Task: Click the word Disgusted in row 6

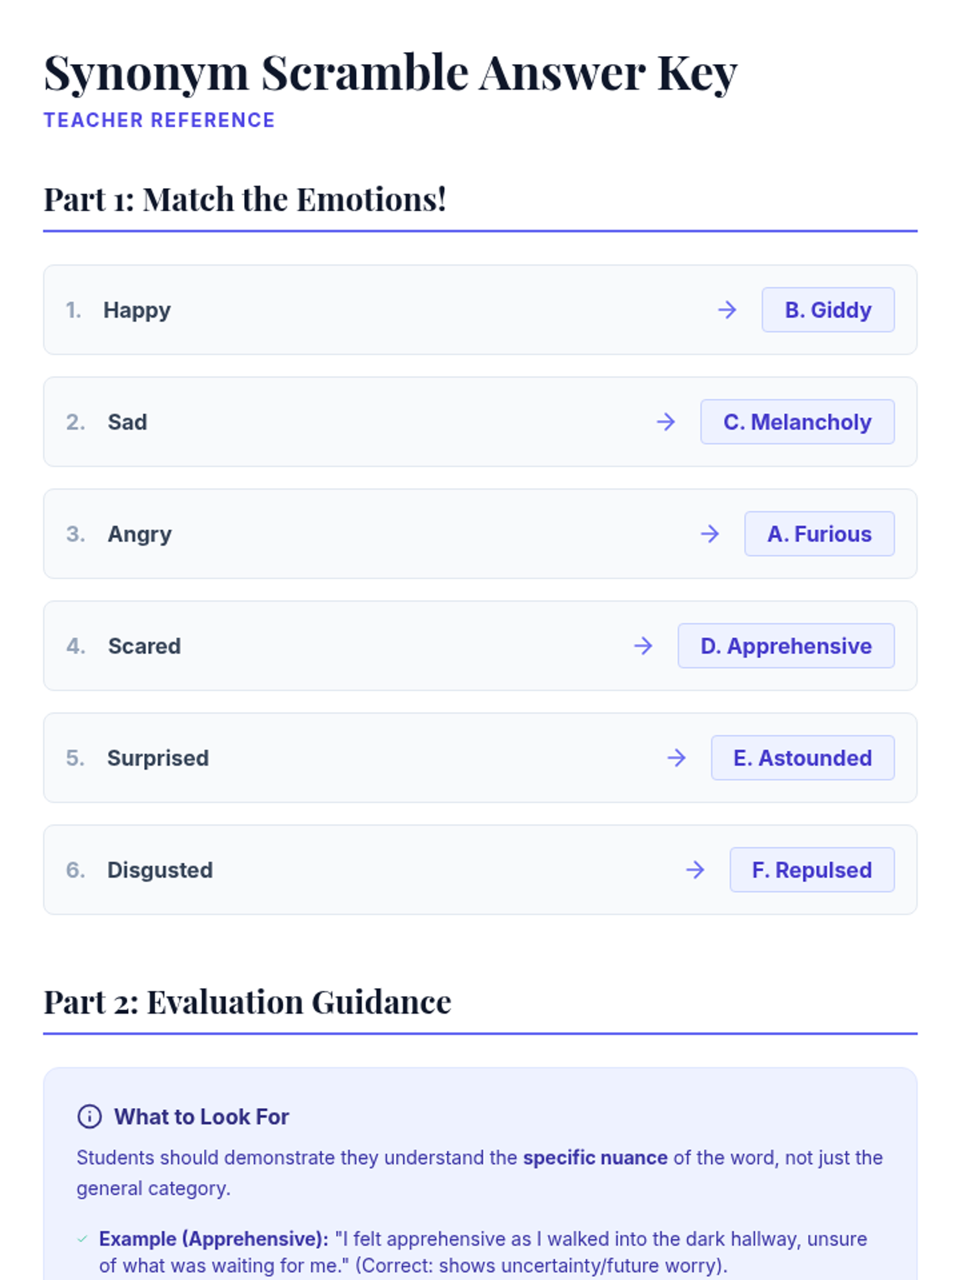Action: 160,870
